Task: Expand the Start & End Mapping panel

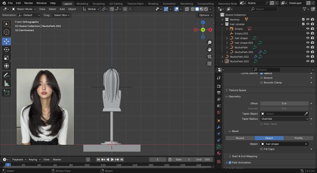Action: [244, 156]
